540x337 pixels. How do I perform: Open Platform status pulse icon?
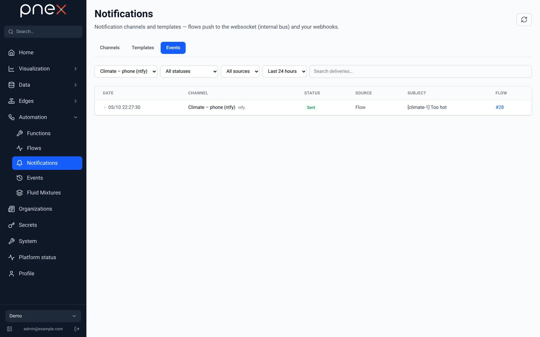click(11, 257)
